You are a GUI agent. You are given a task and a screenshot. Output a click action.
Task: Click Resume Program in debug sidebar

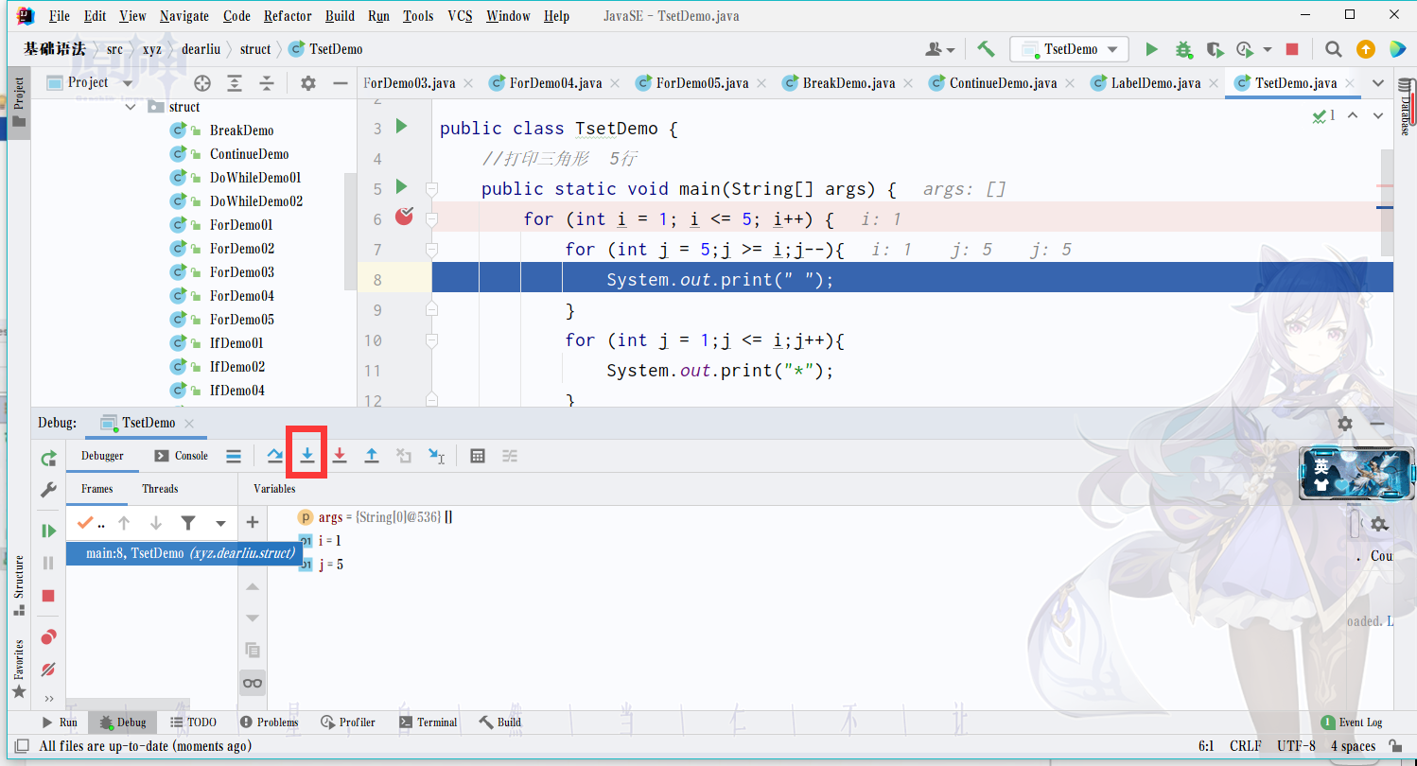pos(48,531)
